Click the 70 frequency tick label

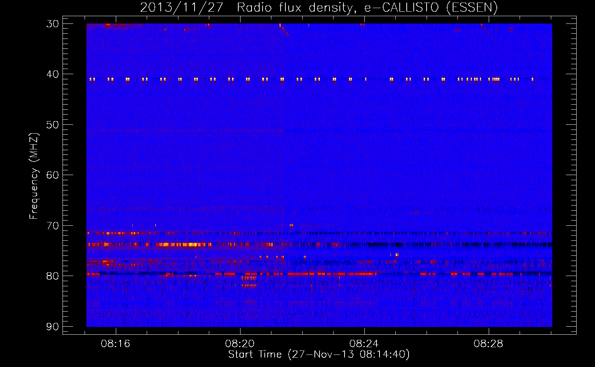pos(53,226)
